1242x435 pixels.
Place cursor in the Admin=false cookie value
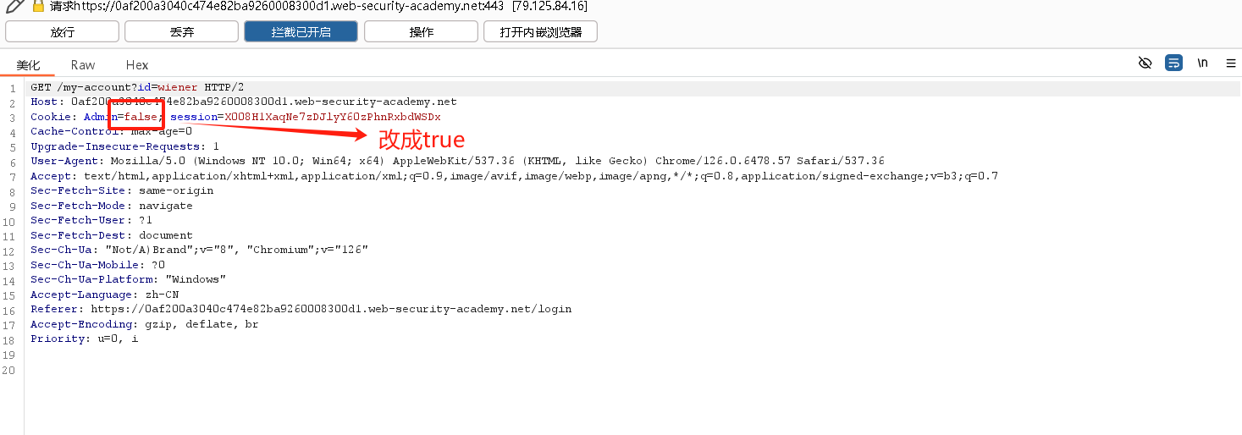pos(141,117)
